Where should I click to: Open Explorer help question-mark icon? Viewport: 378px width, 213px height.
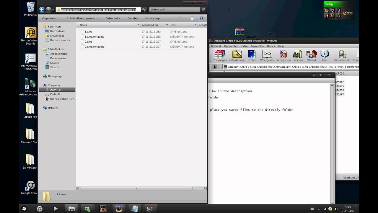202,18
